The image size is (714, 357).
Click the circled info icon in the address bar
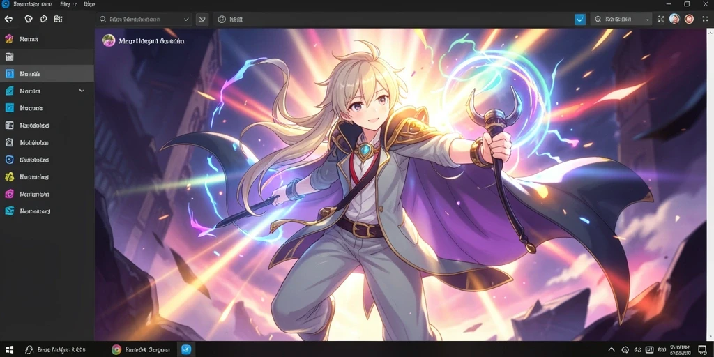pos(222,19)
